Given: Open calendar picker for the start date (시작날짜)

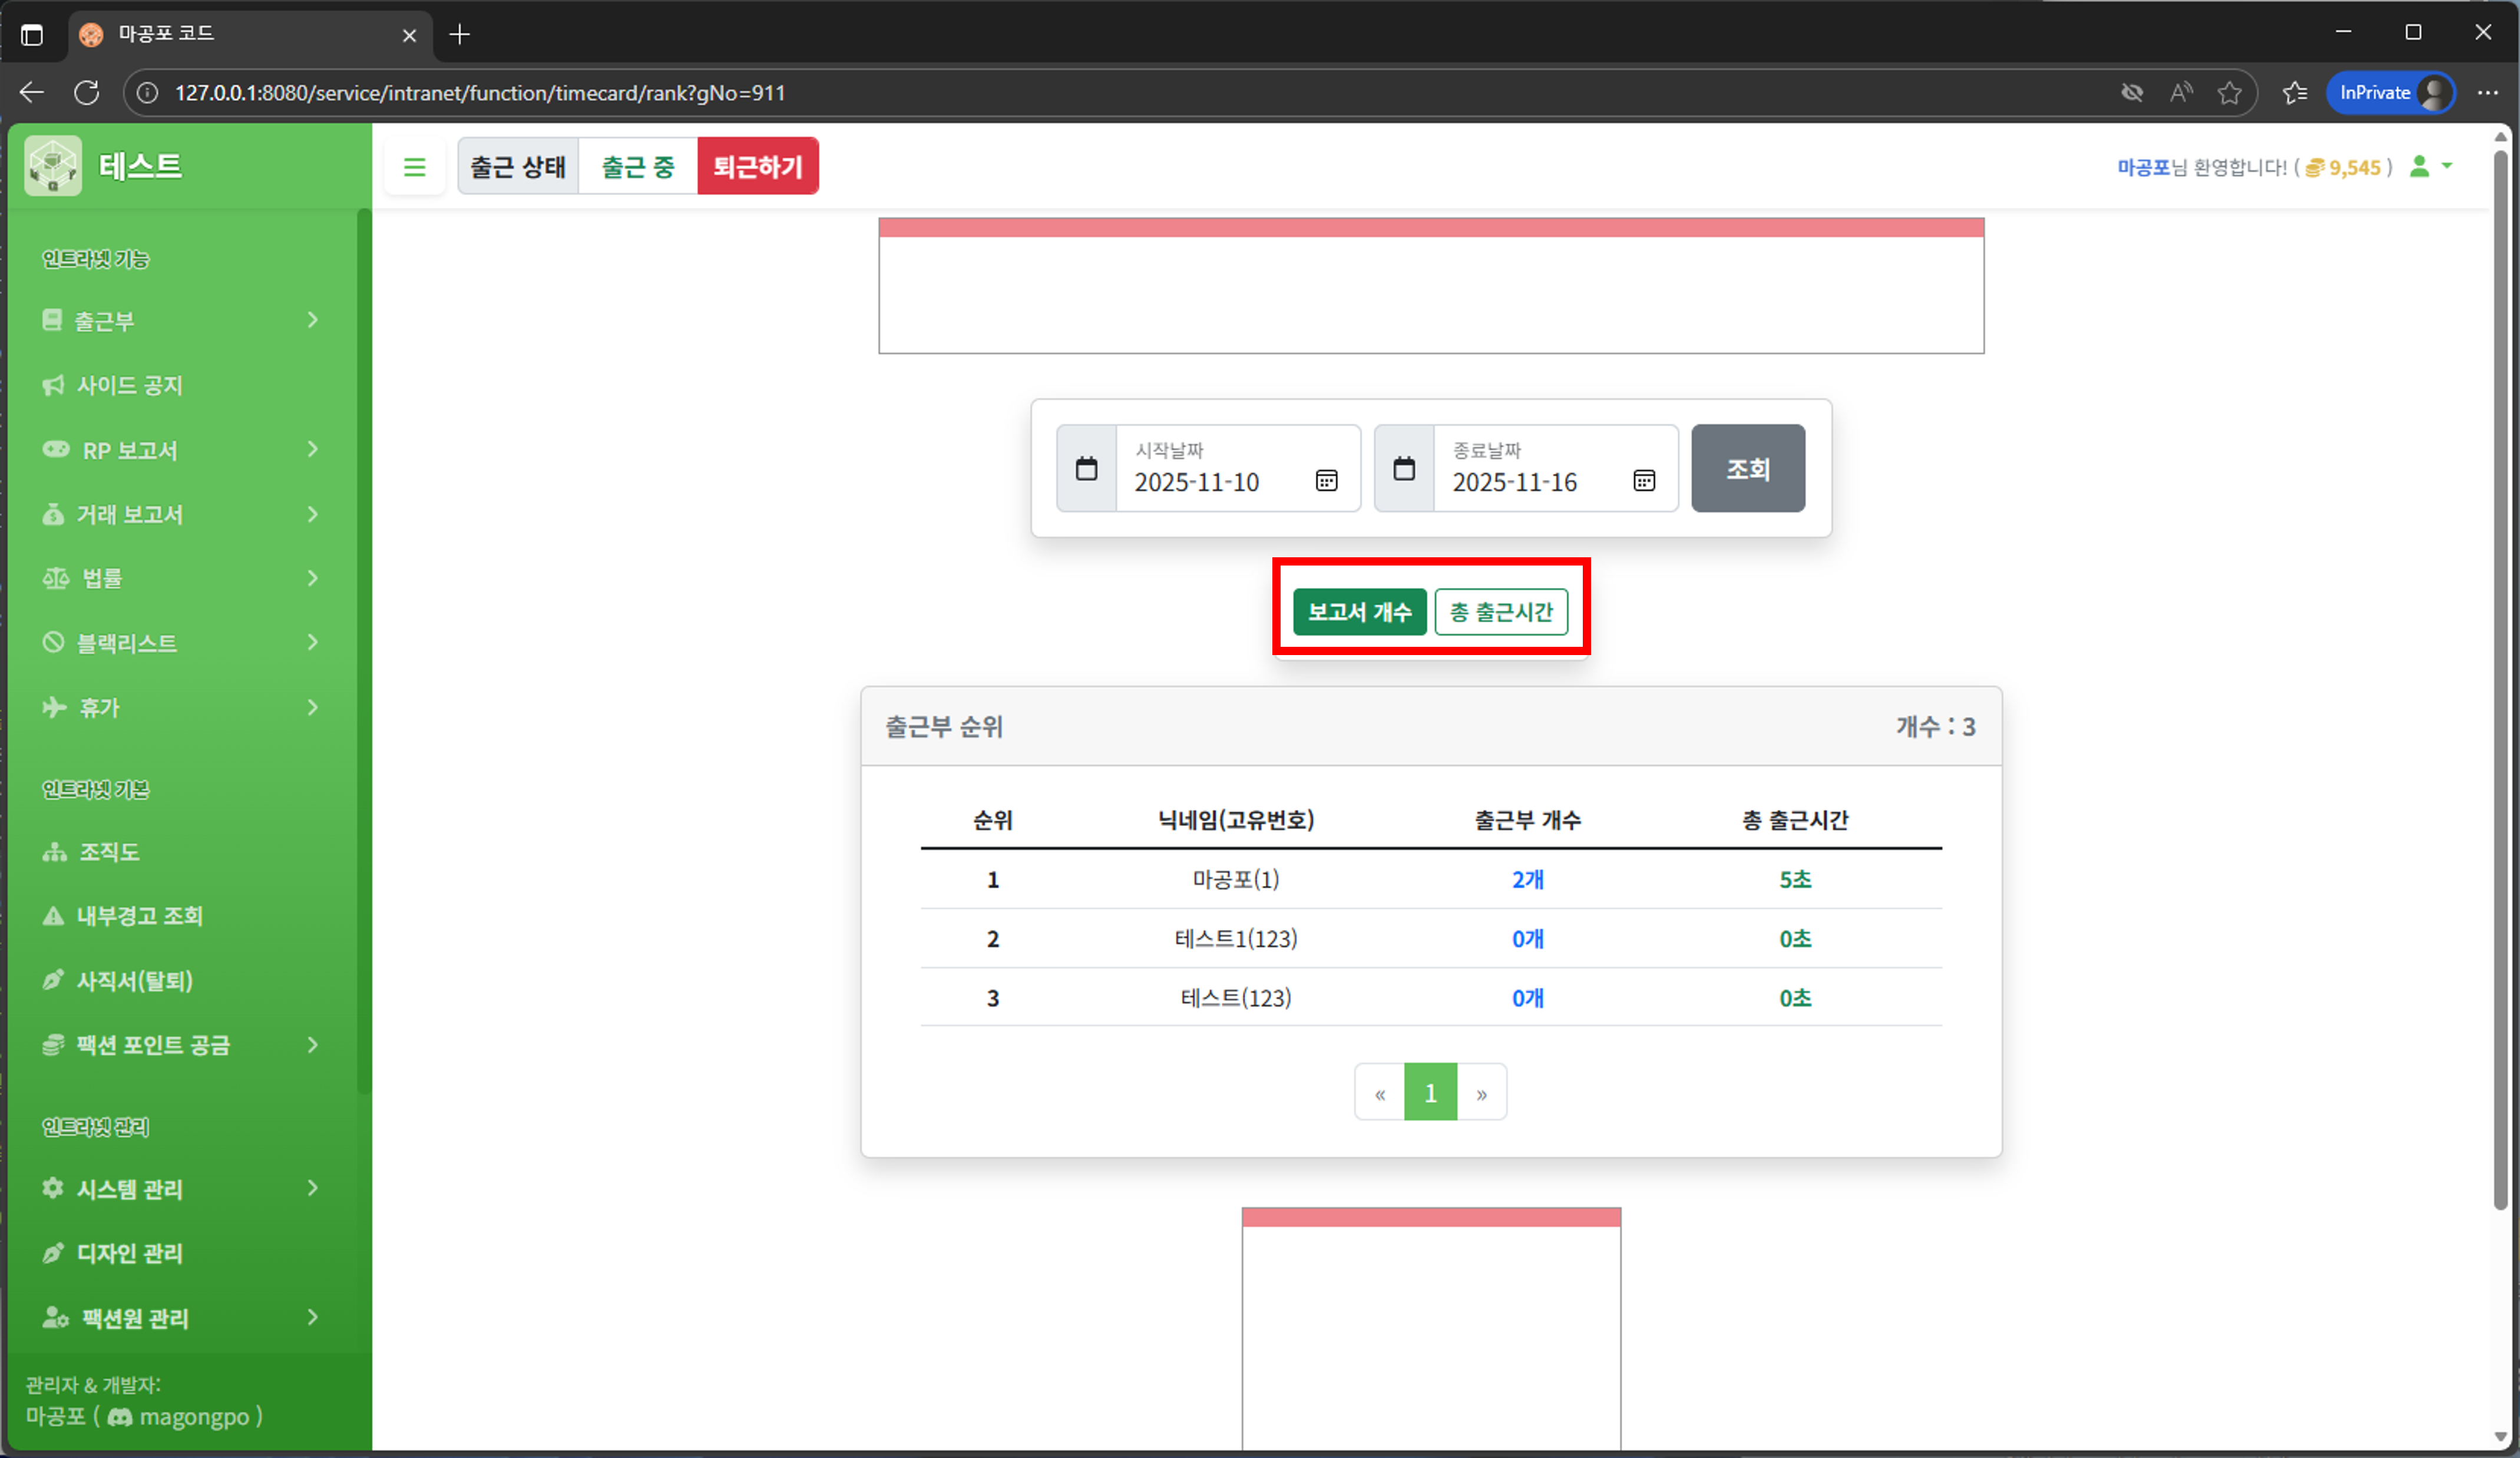Looking at the screenshot, I should pos(1326,481).
